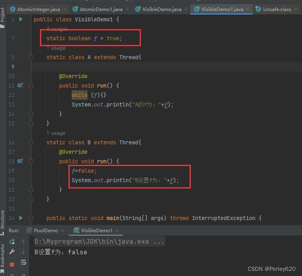Screen dimensions: 302x276
Task: Click the @Override annotation on line 17
Action: point(73,152)
